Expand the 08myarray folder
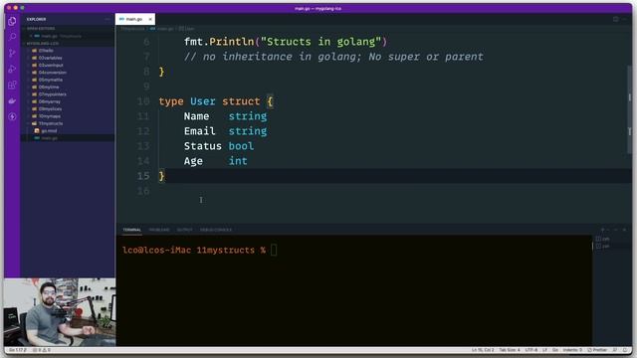The height and width of the screenshot is (358, 637). click(68, 101)
